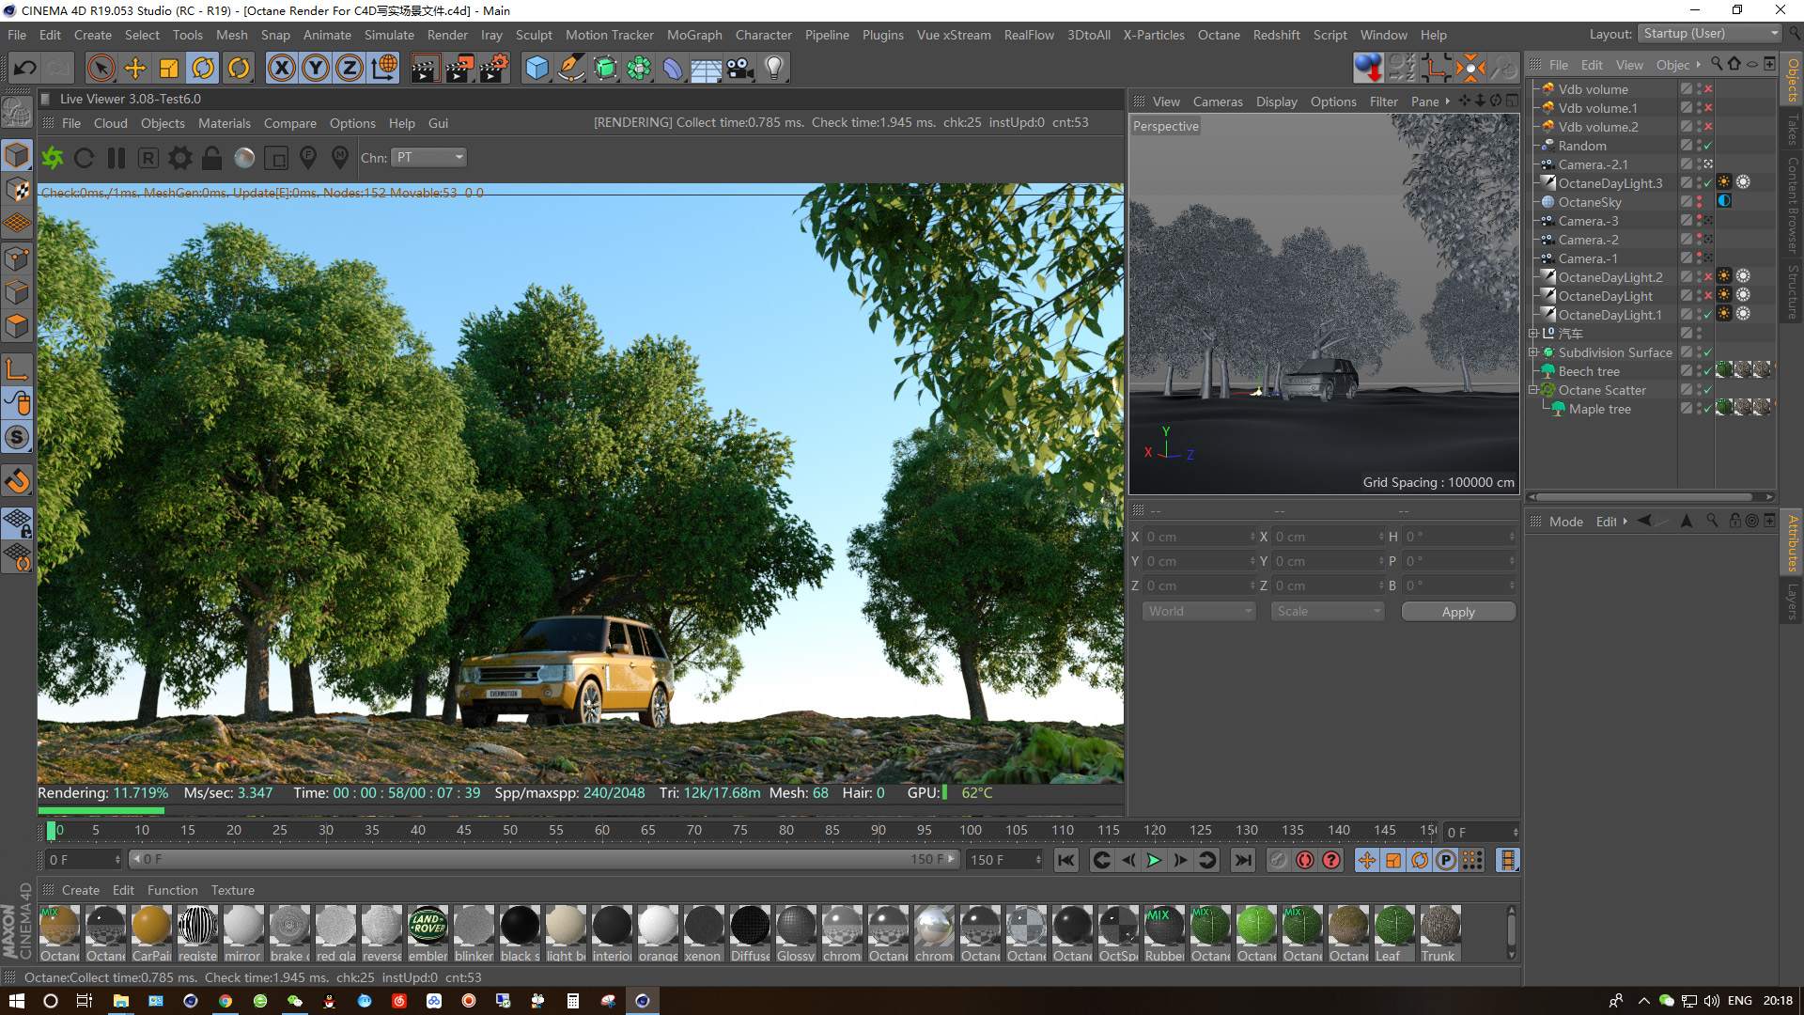Image resolution: width=1804 pixels, height=1015 pixels.
Task: Click the Camera object icon
Action: click(x=740, y=68)
